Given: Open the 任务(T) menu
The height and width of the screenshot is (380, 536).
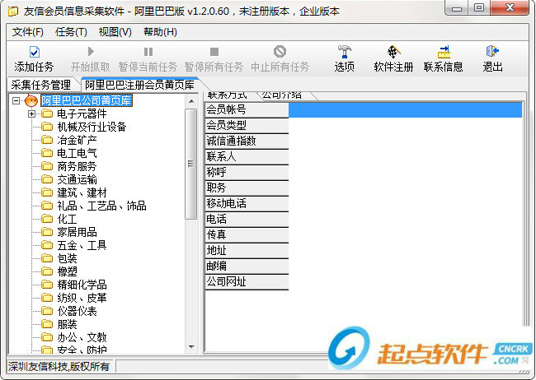Looking at the screenshot, I should [71, 32].
